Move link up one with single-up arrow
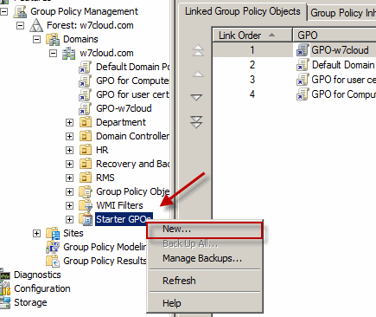Viewport: 376px width, 317px height. (198, 74)
